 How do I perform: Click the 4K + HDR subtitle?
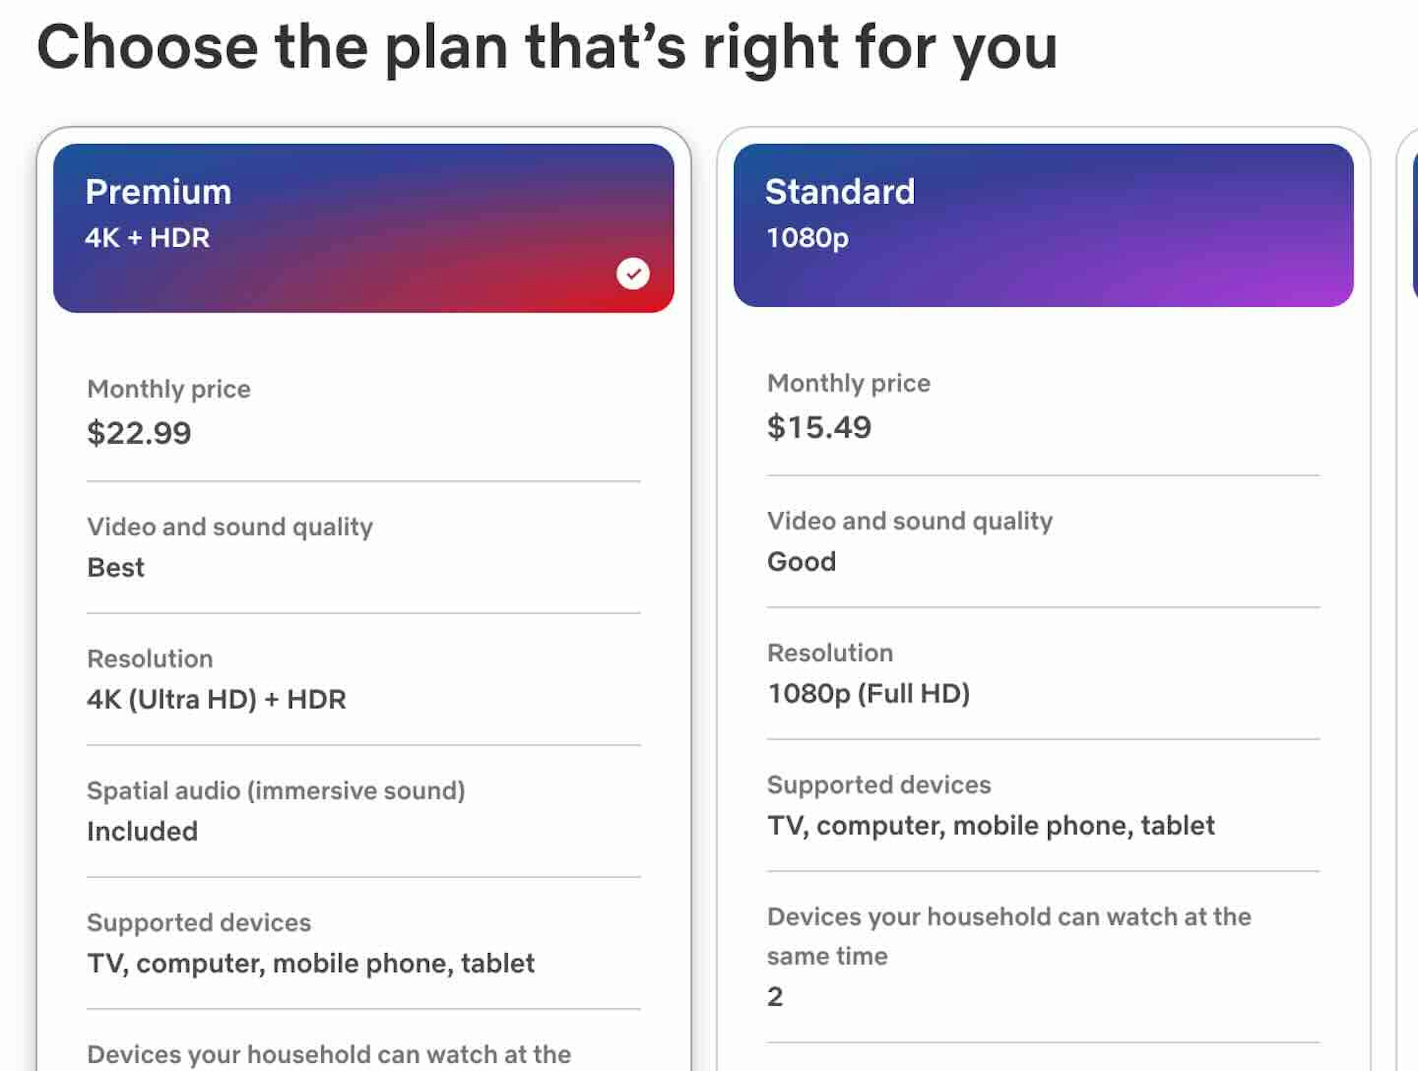(147, 238)
